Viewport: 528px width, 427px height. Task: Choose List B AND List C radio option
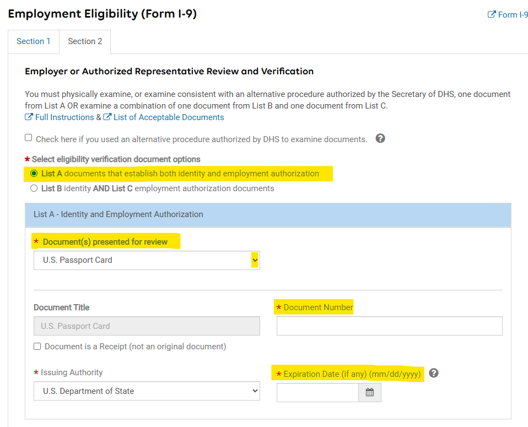pos(34,188)
